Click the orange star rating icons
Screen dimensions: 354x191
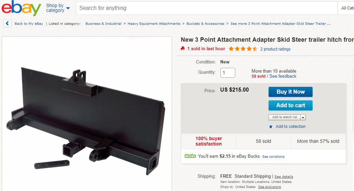pos(243,49)
